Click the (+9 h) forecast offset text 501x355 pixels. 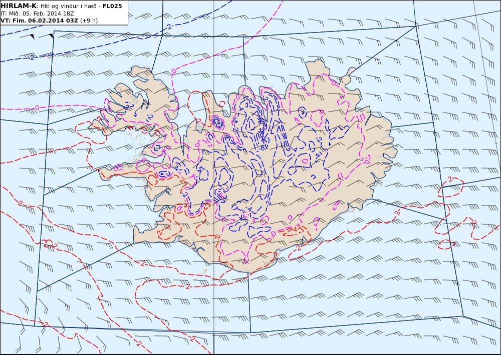coord(89,20)
